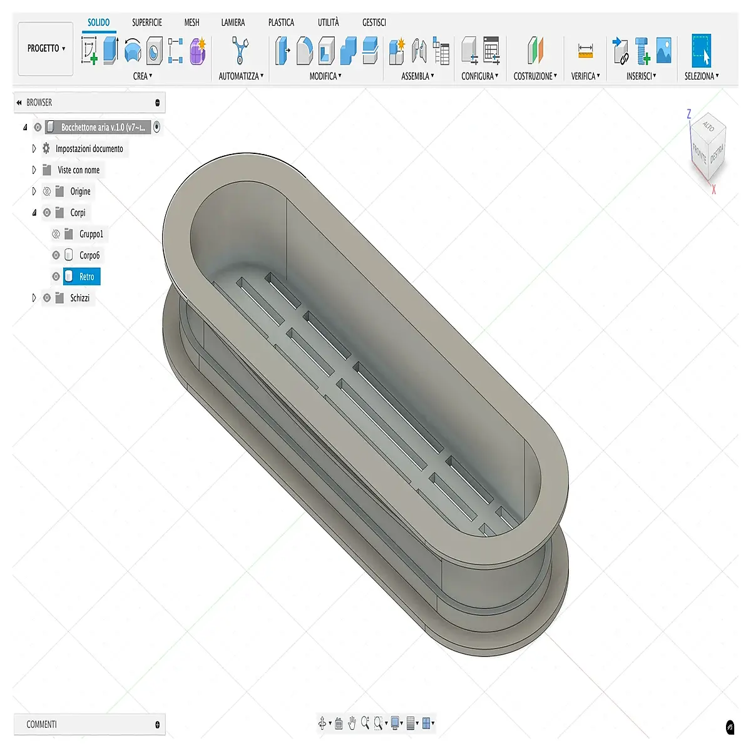
Task: Open the MODIFICA menu
Action: click(325, 76)
